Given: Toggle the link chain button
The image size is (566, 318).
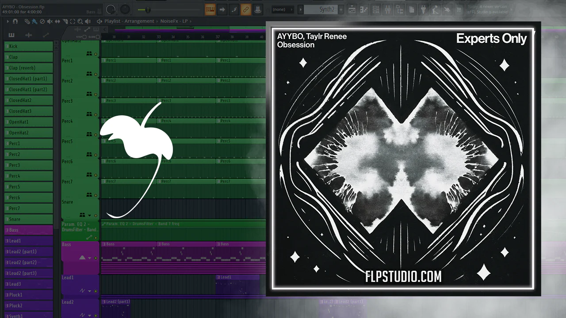Looking at the screenshot, I should [246, 9].
